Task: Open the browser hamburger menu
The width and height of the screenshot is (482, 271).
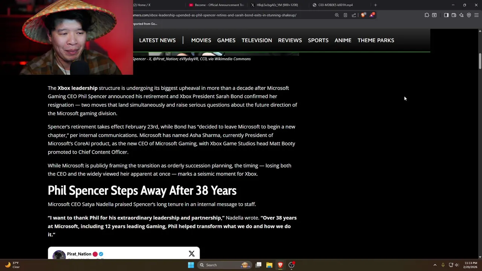Action: click(476, 15)
